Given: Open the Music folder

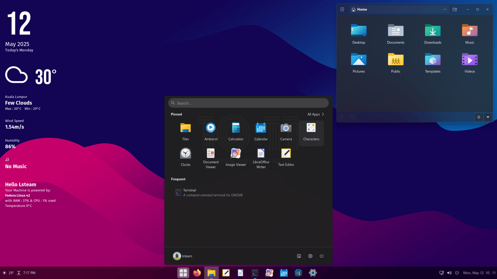Looking at the screenshot, I should [470, 34].
